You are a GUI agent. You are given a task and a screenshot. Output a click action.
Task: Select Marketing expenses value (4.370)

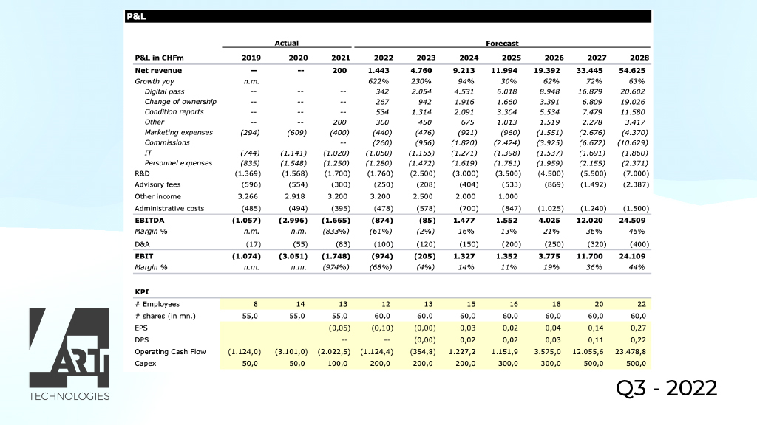(635, 133)
